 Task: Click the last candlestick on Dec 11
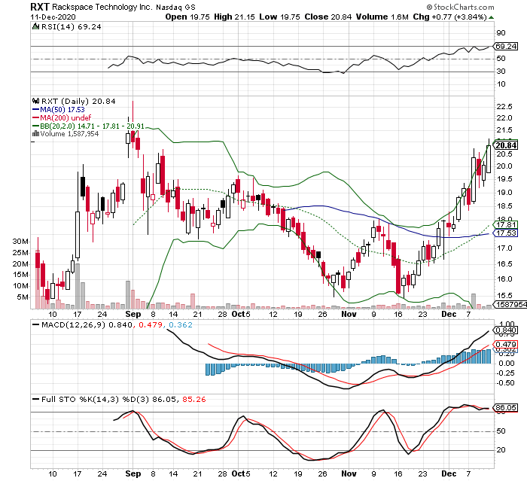(489, 157)
